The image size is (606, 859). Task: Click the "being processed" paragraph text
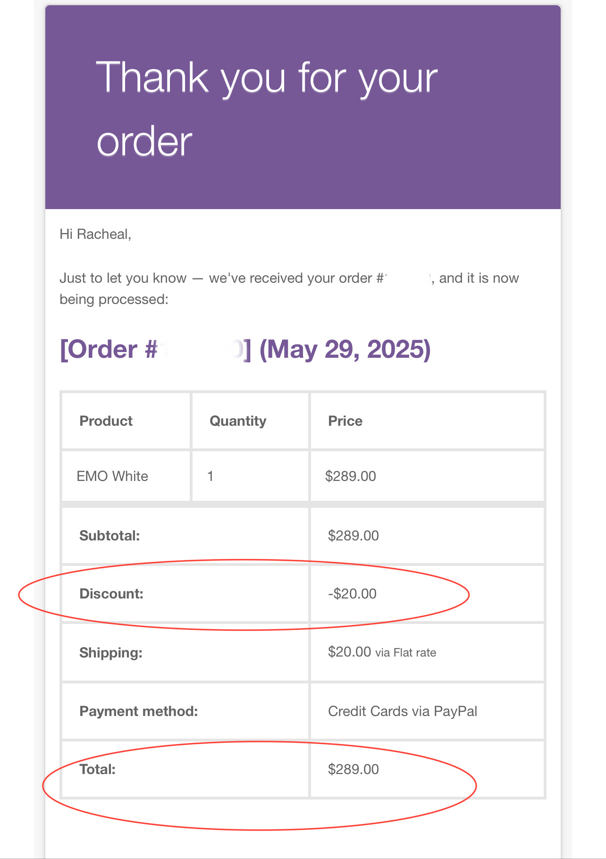pyautogui.click(x=114, y=299)
